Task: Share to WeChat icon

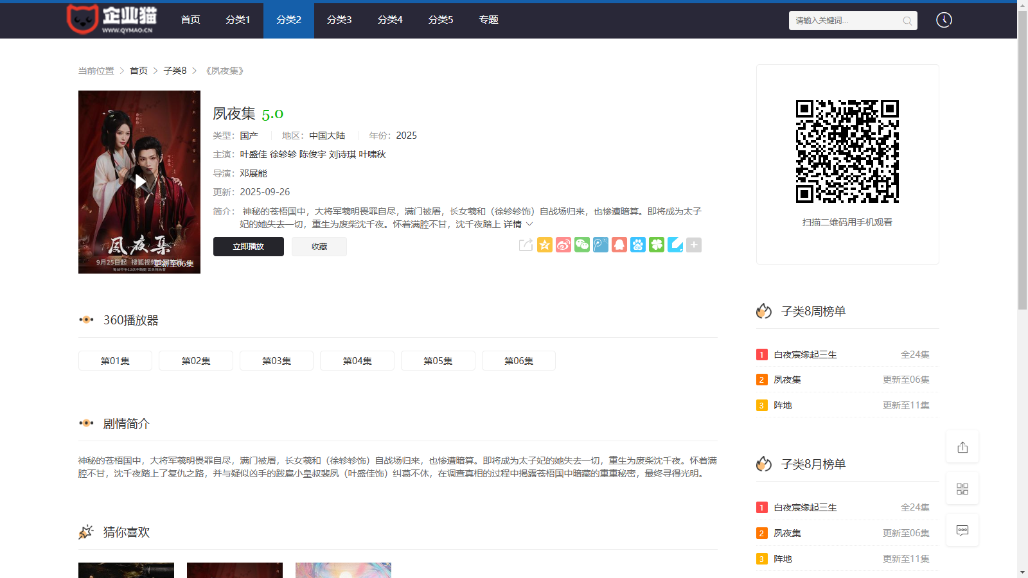Action: 581,245
